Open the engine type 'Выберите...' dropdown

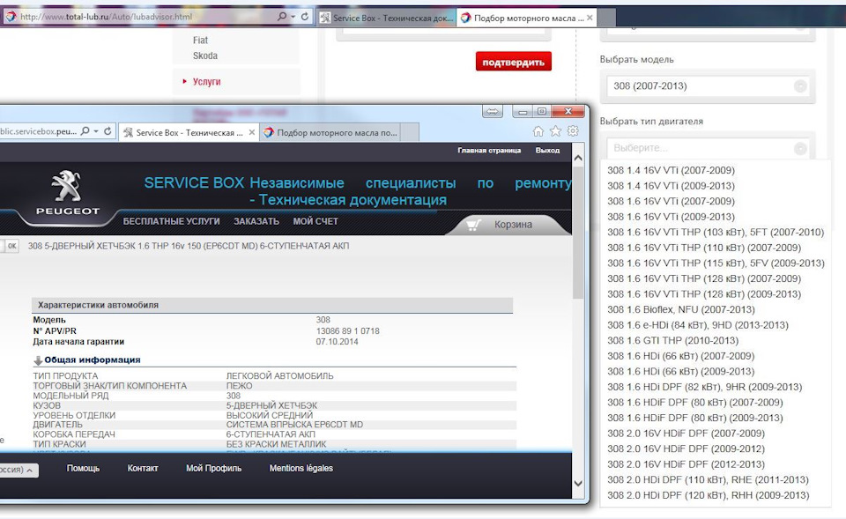tap(708, 148)
